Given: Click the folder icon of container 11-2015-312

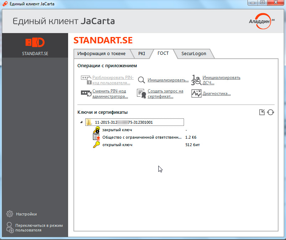Looking at the screenshot, I should coord(89,122).
